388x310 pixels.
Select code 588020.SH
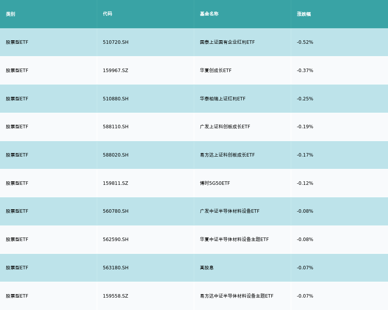click(x=116, y=155)
